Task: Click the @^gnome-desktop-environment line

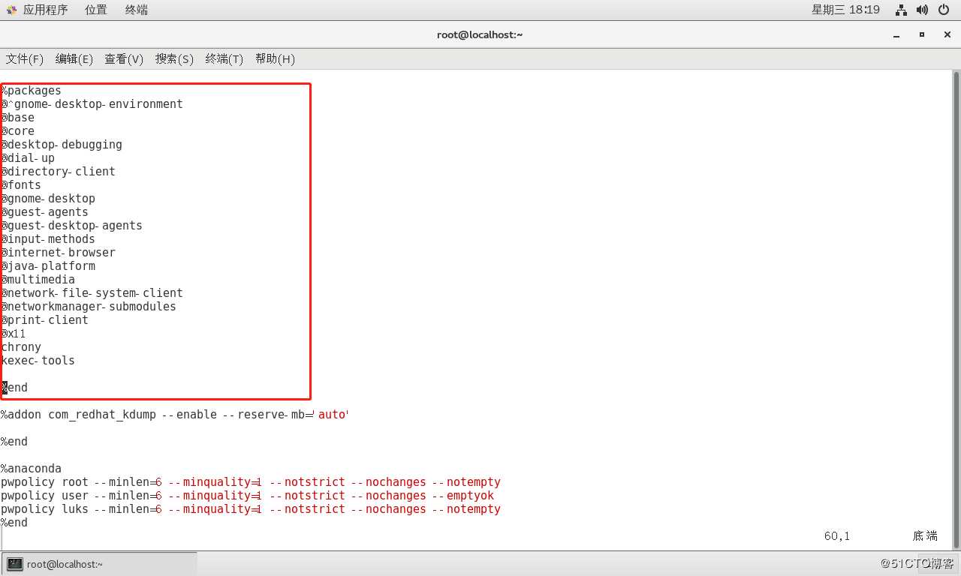Action: point(92,104)
